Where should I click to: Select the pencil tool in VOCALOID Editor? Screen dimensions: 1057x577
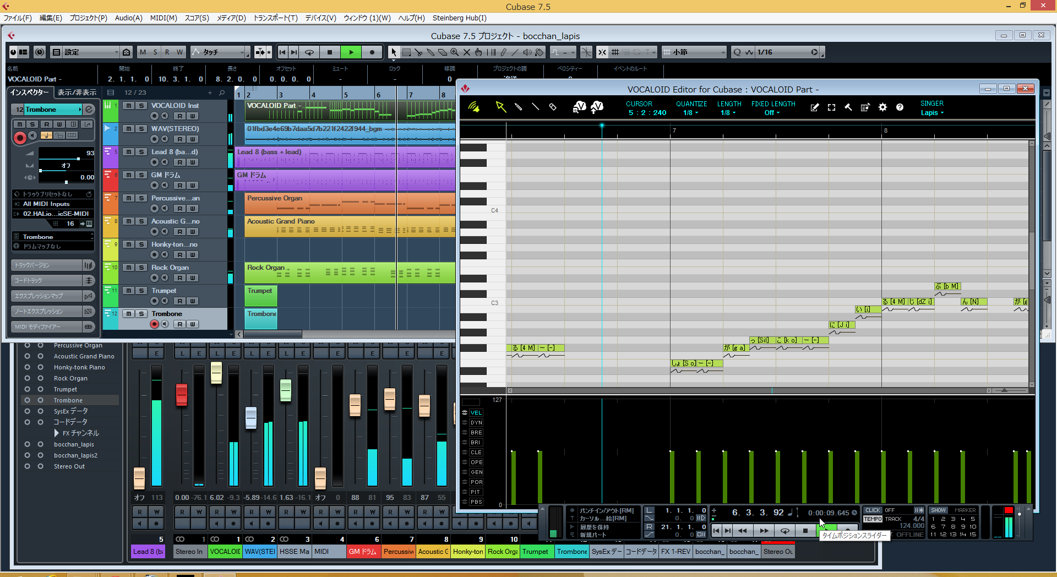pos(518,107)
